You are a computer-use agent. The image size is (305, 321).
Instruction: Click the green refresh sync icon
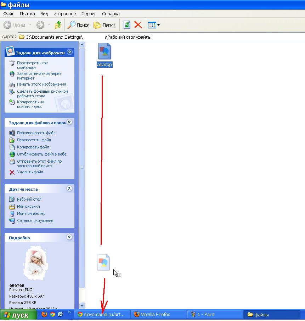coord(127,25)
